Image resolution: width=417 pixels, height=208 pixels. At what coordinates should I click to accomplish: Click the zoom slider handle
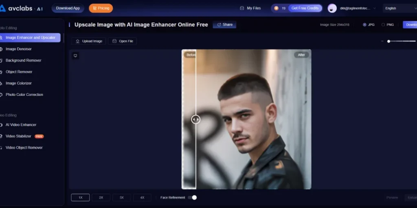[388, 41]
